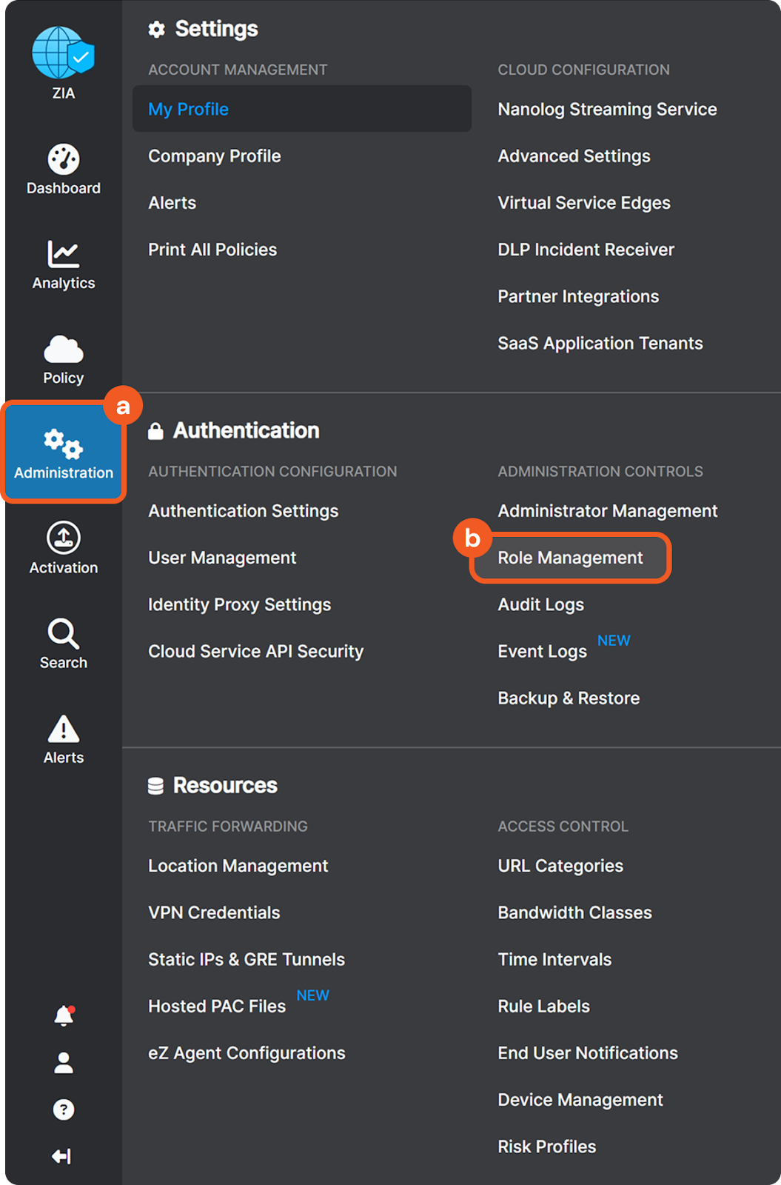Go to Administrator Management
Screen dimensions: 781x1185
click(607, 511)
